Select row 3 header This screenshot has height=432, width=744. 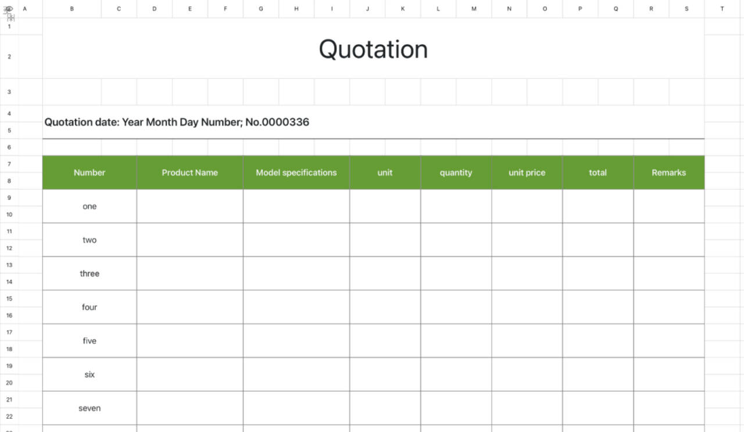(x=9, y=92)
